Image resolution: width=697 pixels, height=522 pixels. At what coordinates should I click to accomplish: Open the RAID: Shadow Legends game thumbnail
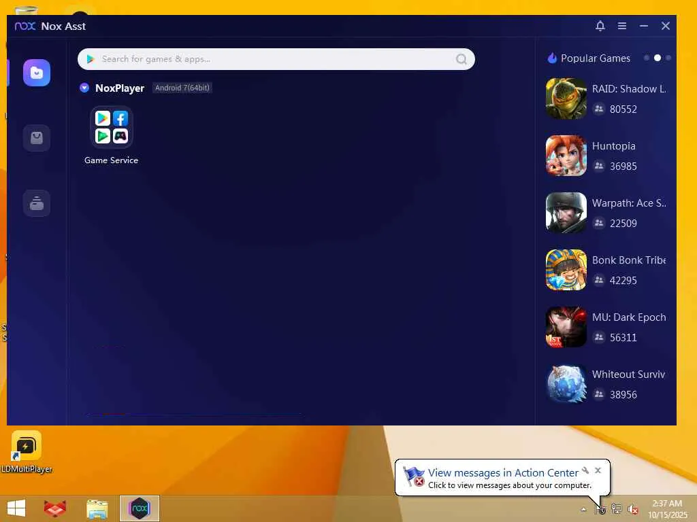click(x=566, y=99)
